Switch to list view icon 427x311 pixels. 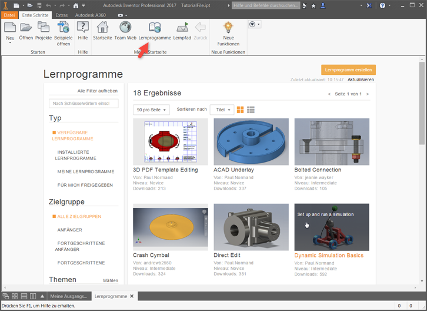pos(251,110)
